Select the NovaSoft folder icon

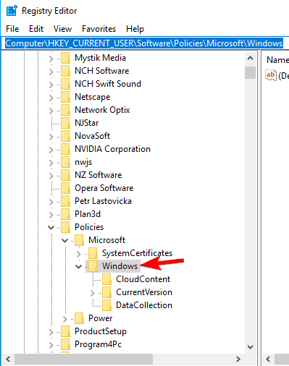pos(65,136)
